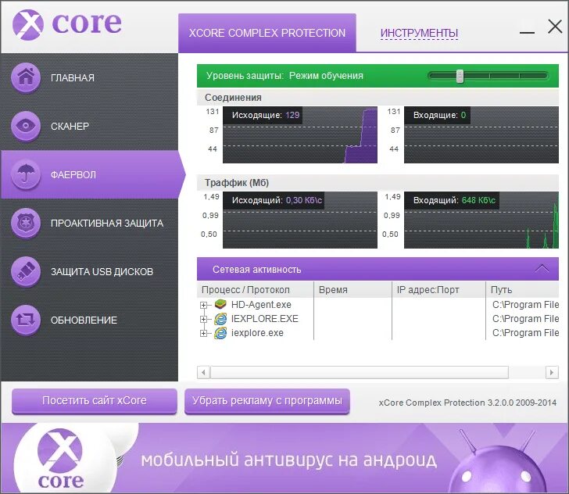This screenshot has height=494, width=569.
Task: Open ЗАЩИТА USB ДИСКОВ section
Action: point(102,271)
